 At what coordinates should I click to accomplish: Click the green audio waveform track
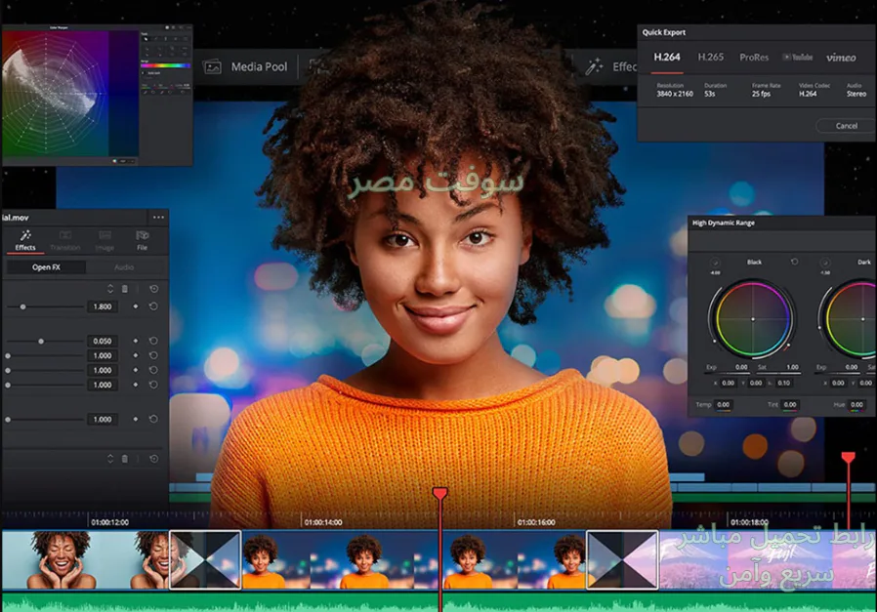point(438,602)
